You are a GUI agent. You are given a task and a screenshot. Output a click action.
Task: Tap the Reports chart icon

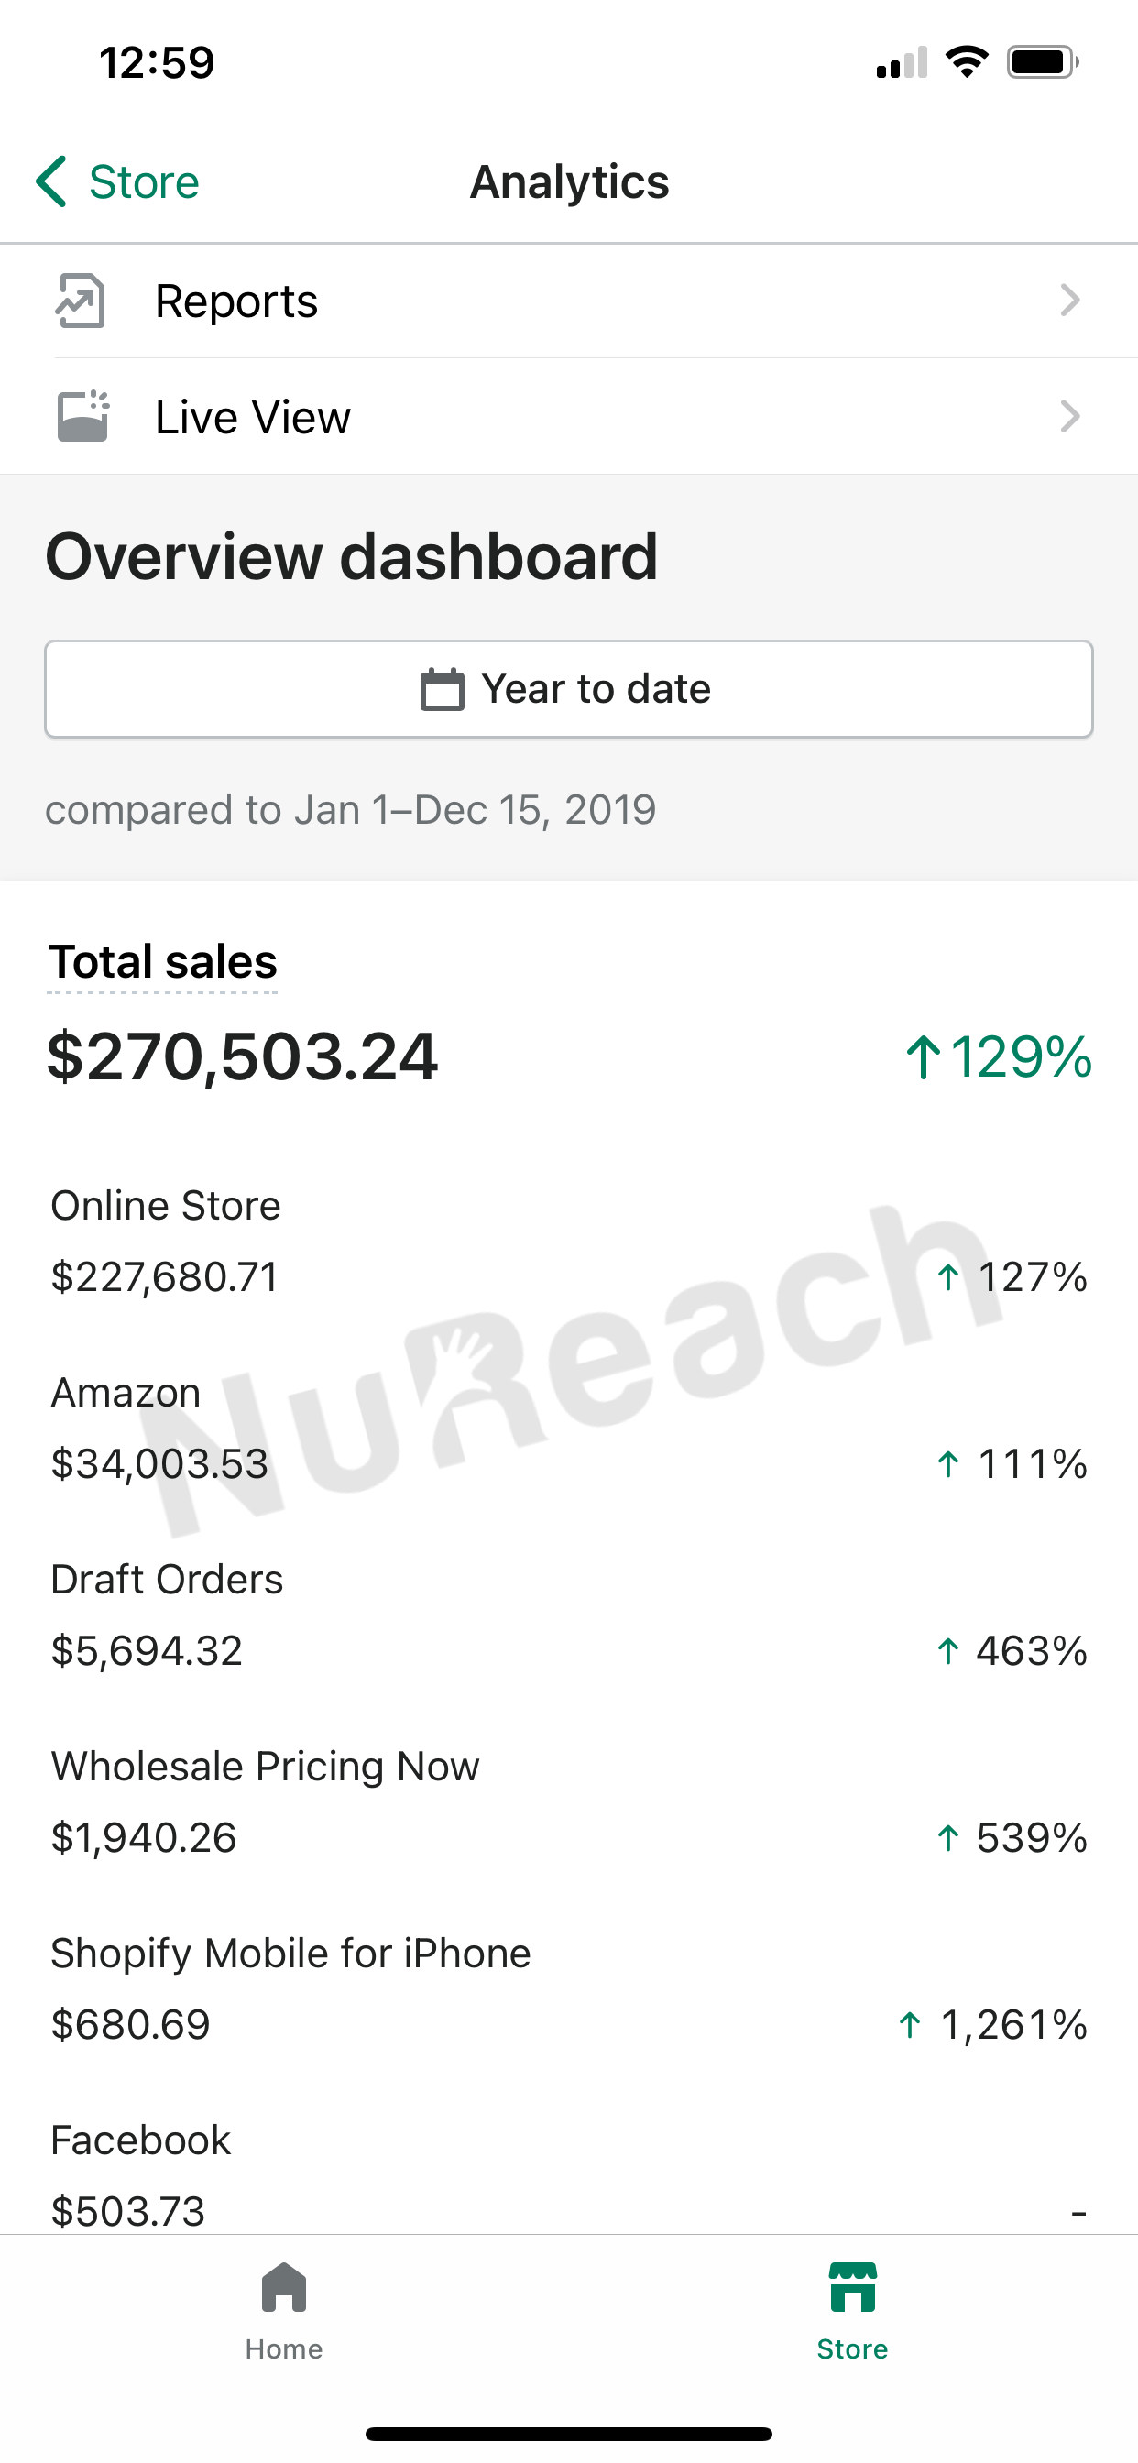tap(81, 301)
